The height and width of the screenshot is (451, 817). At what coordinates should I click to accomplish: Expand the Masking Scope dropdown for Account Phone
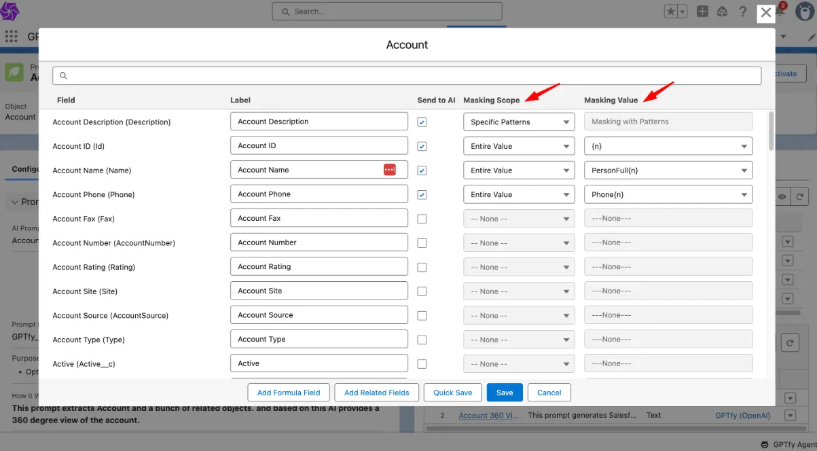518,194
